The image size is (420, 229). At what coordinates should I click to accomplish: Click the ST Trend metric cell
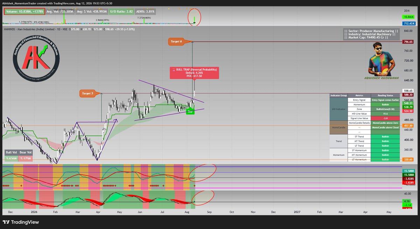pyautogui.click(x=359, y=137)
